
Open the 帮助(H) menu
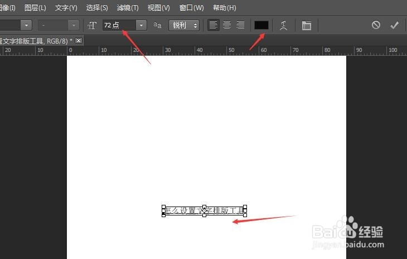(x=224, y=8)
